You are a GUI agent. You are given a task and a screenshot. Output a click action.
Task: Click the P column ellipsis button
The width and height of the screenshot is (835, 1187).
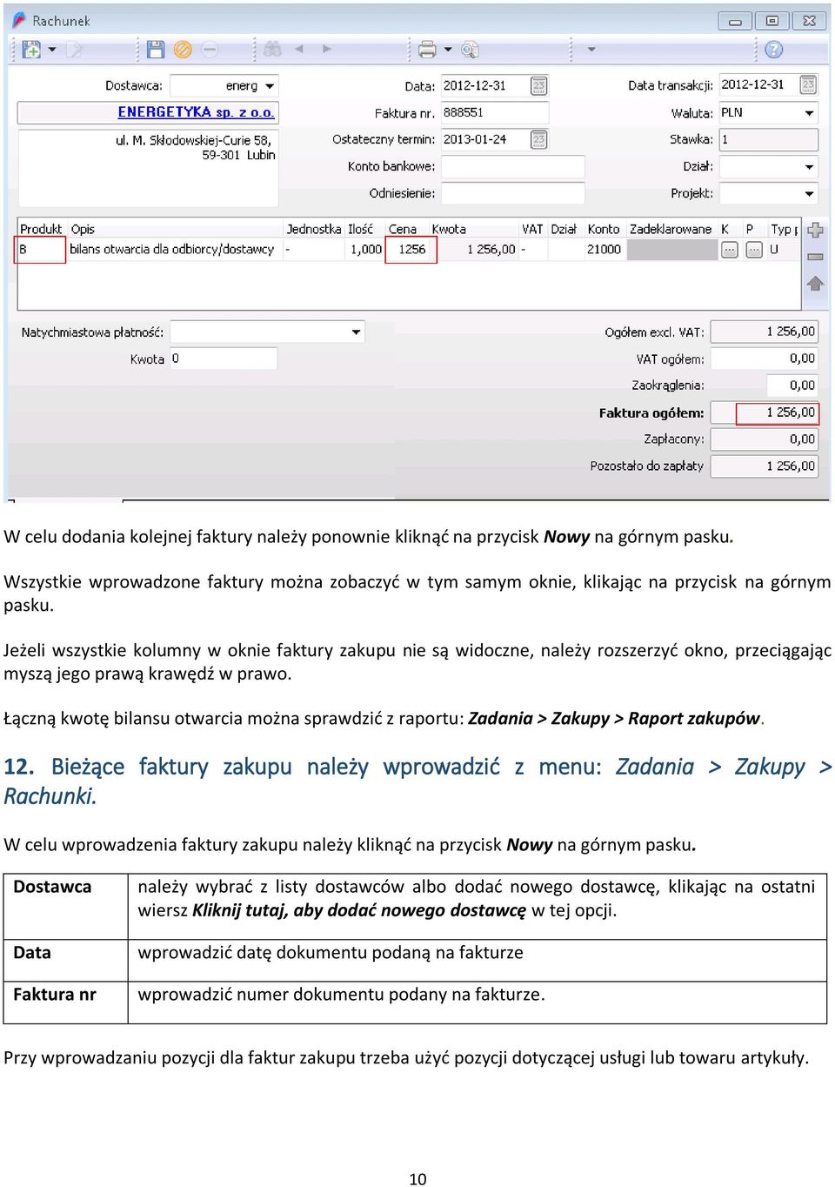pos(754,250)
